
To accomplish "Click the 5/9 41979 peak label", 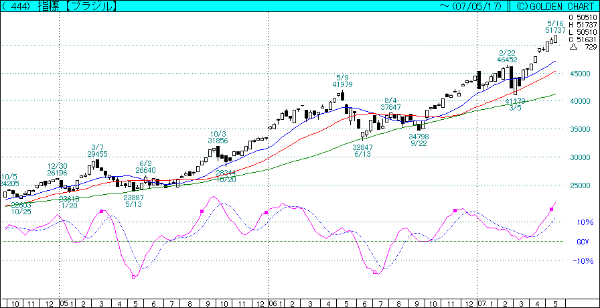I will 342,80.
